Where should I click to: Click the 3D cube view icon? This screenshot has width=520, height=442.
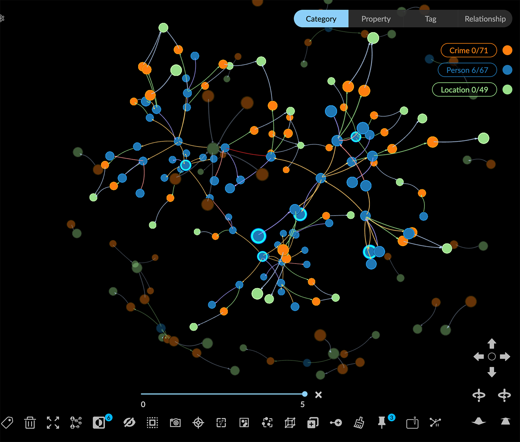[x=290, y=423]
